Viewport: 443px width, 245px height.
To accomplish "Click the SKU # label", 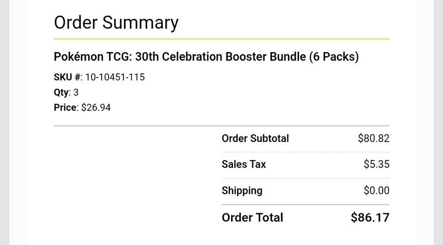I will click(x=67, y=77).
